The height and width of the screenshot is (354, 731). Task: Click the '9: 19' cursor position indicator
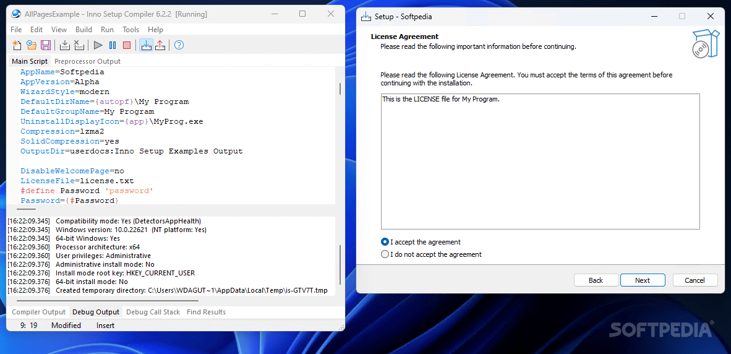click(x=29, y=326)
